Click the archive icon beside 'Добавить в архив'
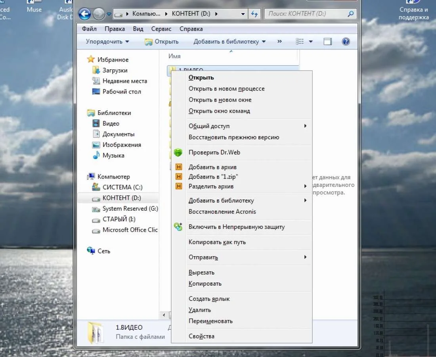The width and height of the screenshot is (436, 357). click(179, 167)
